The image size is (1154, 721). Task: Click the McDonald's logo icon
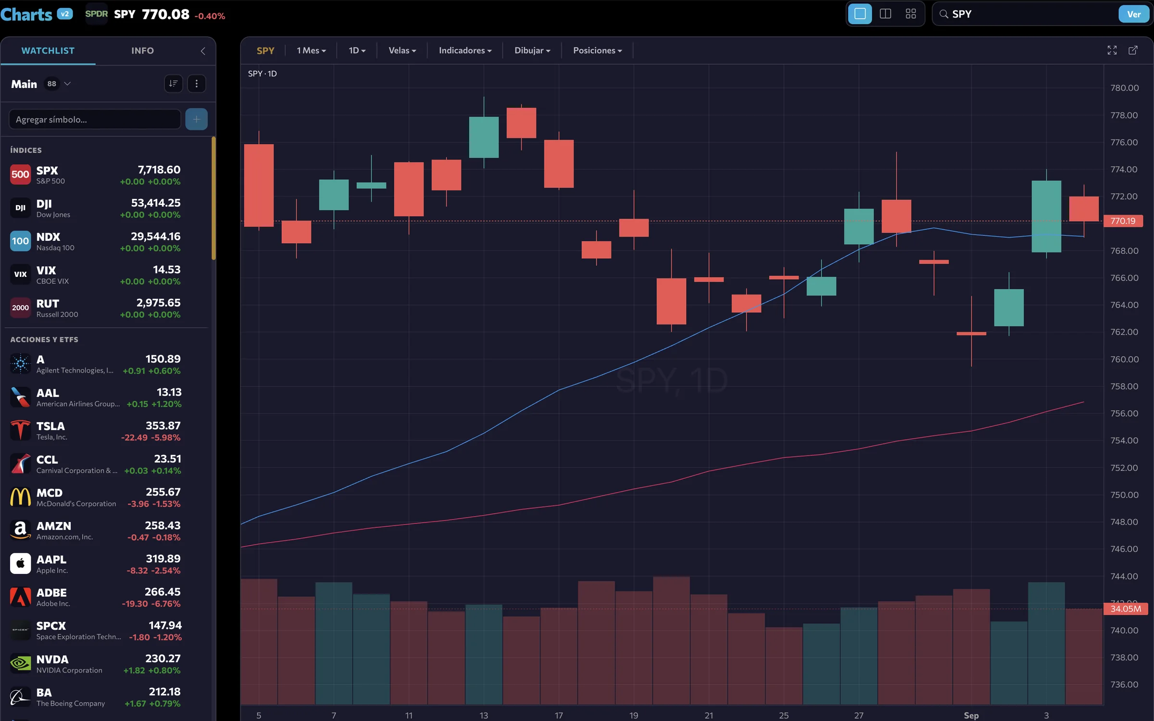(20, 497)
